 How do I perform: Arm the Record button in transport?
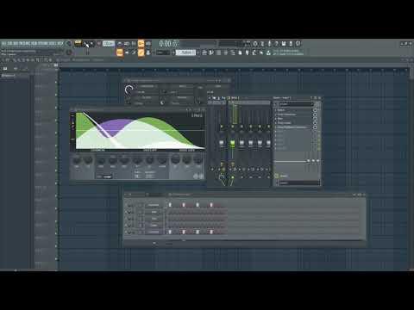98,44
